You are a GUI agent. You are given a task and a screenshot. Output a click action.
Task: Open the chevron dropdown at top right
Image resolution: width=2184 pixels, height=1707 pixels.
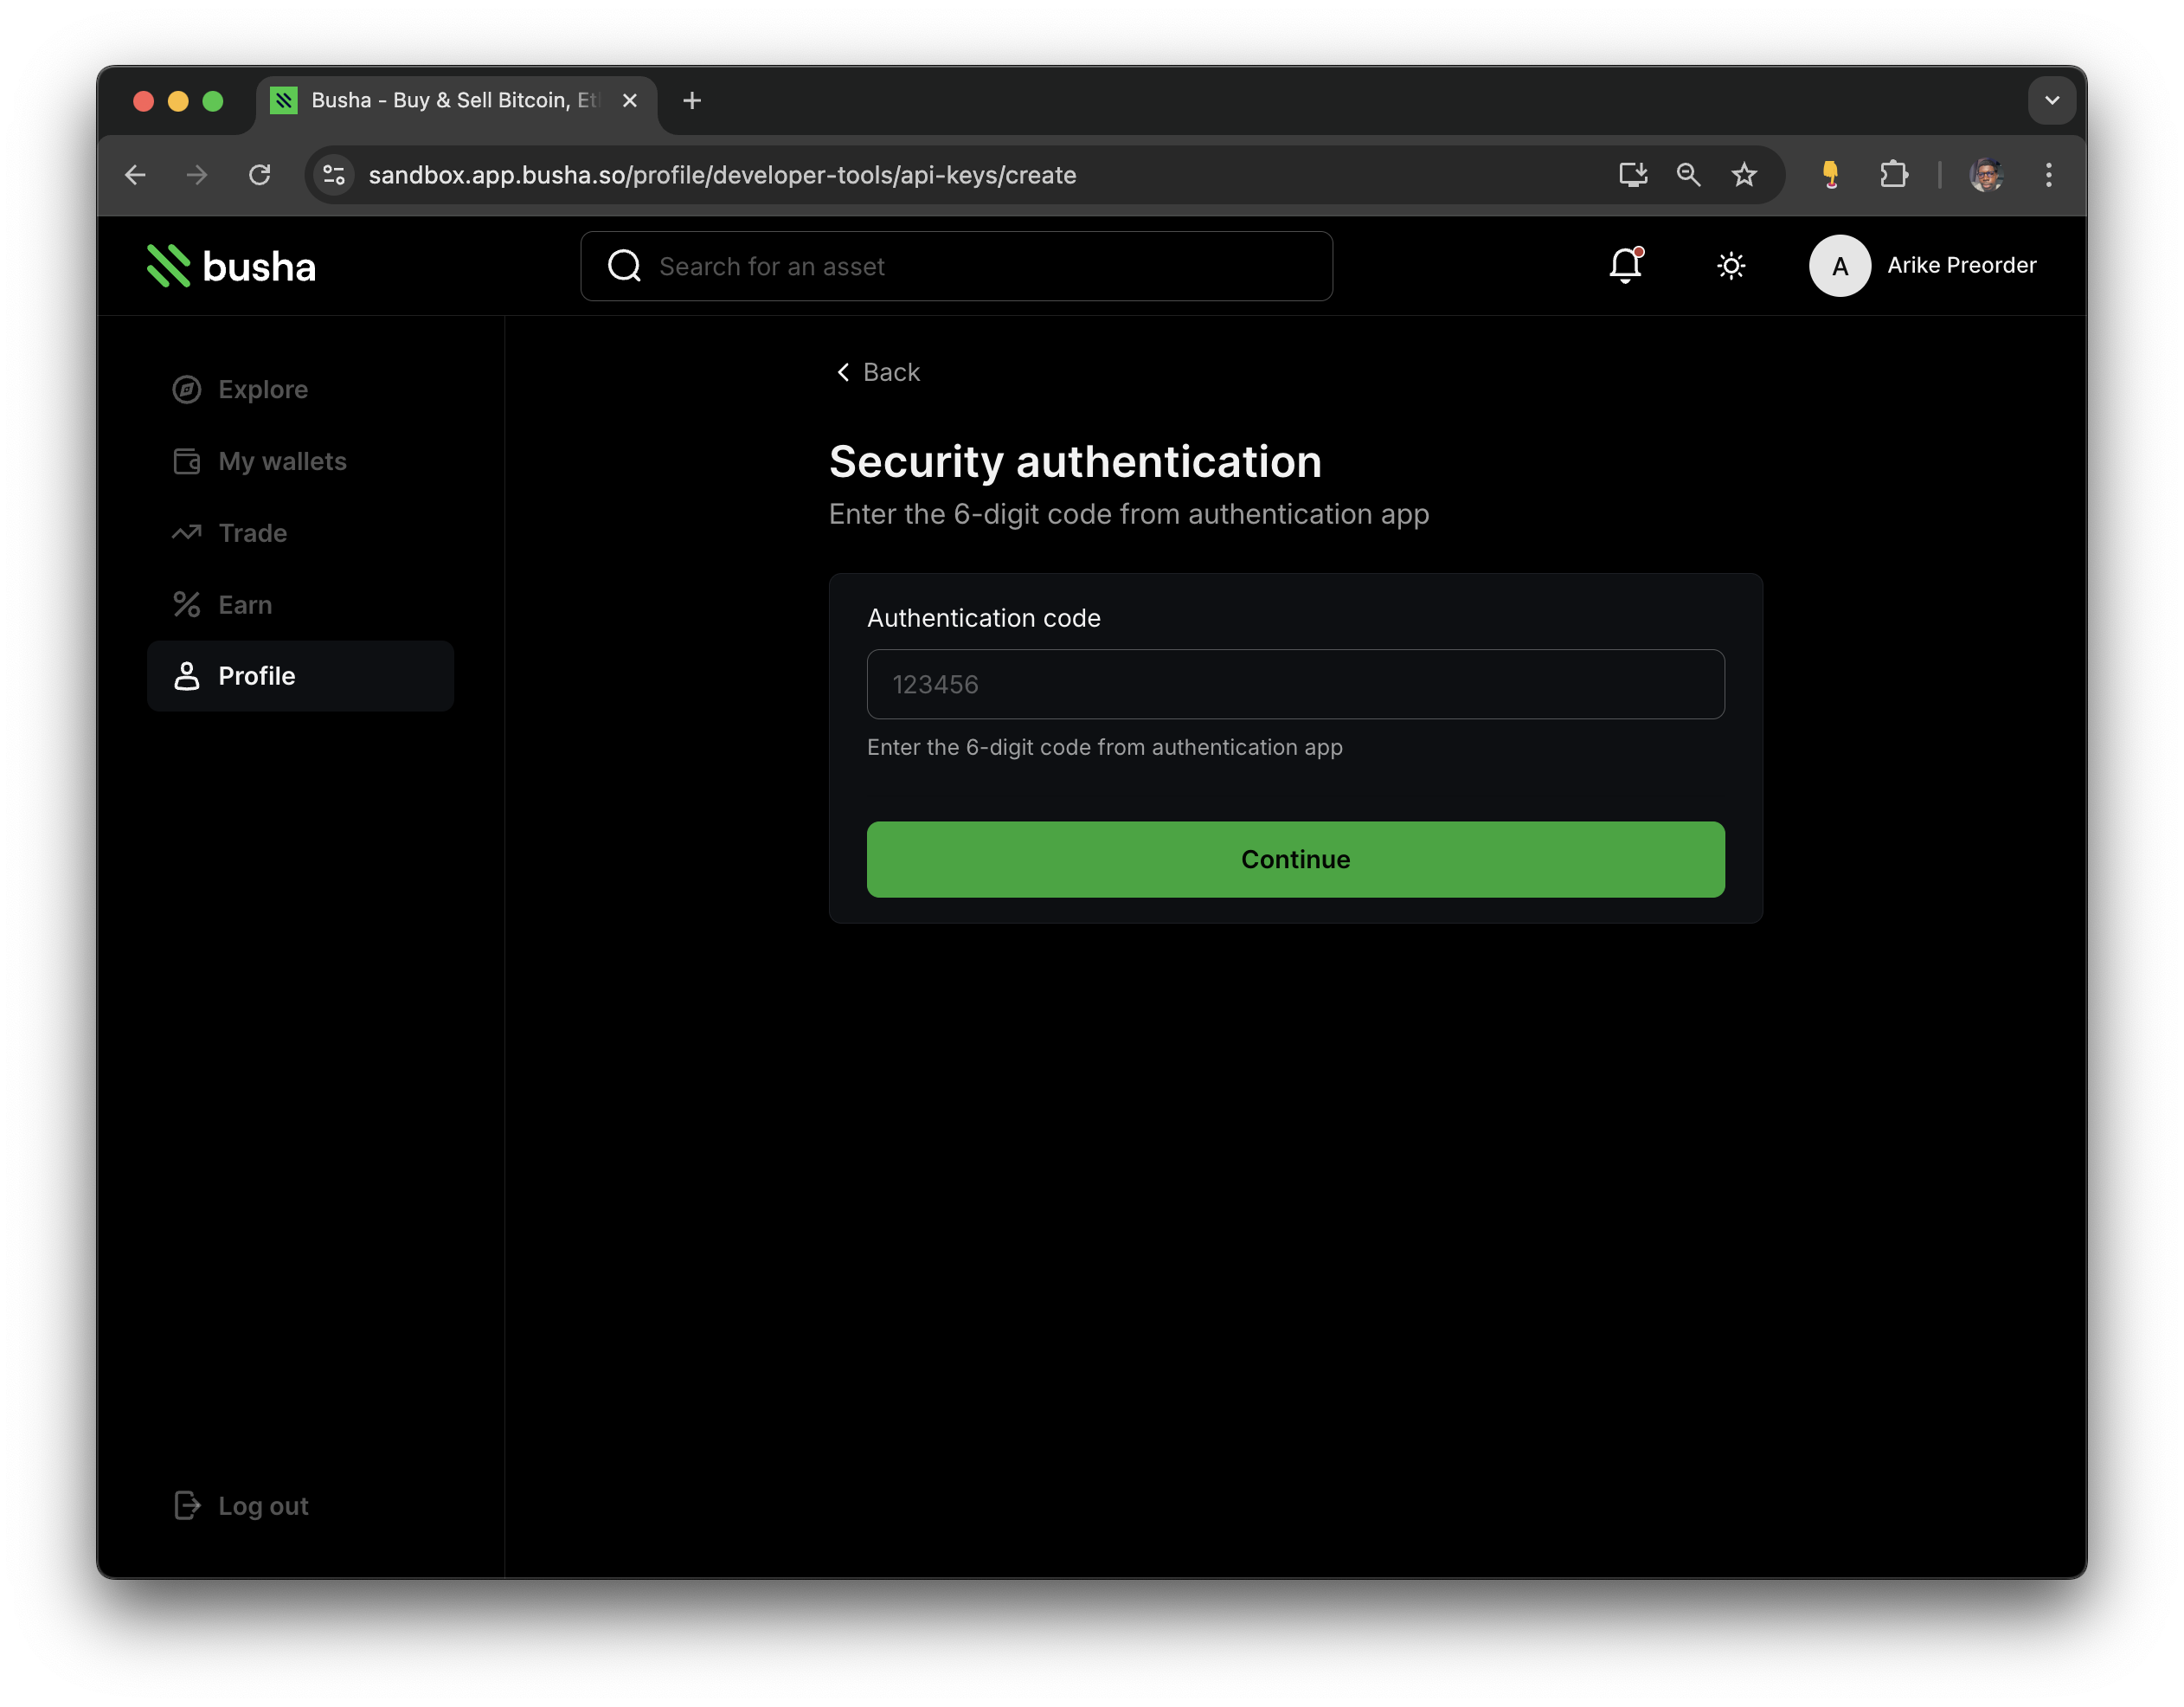click(2052, 100)
